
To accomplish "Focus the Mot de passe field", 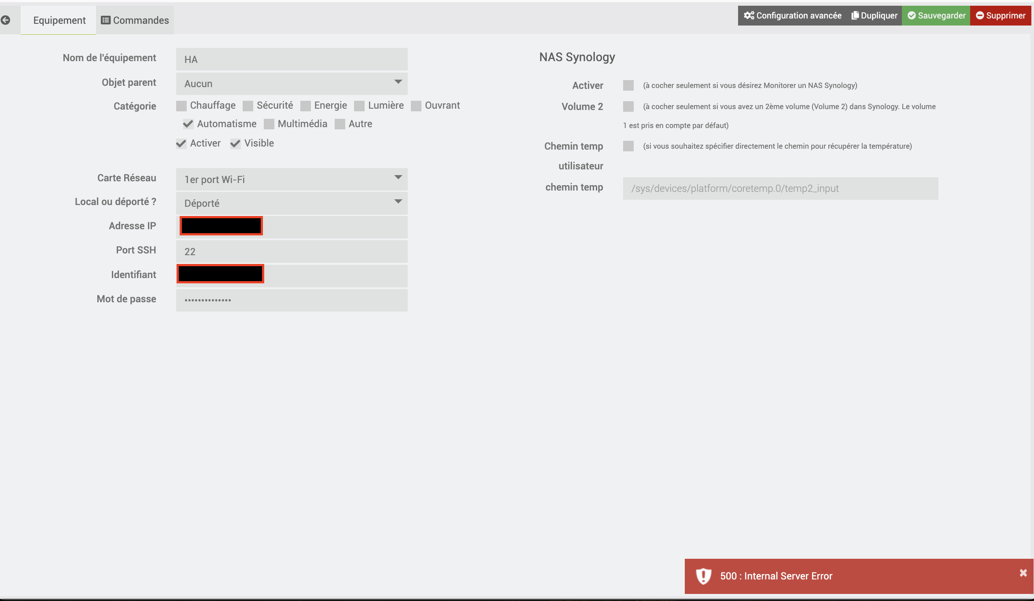I will [x=292, y=300].
